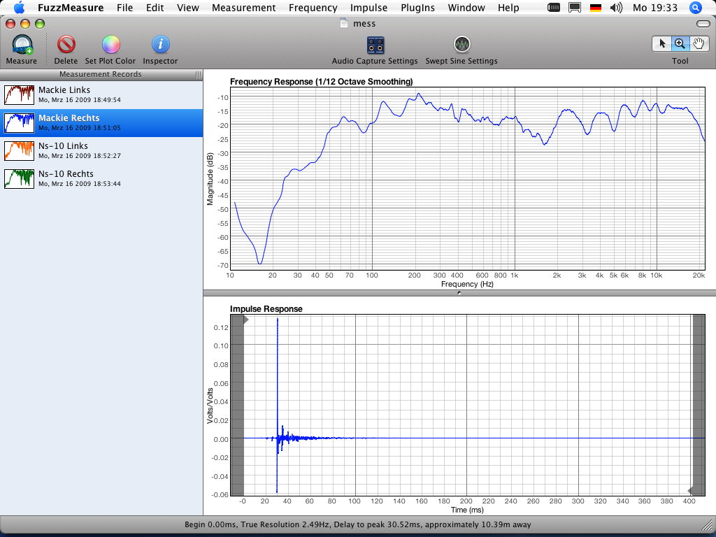Open the FuzzMeasure application menu
The image size is (716, 537).
(x=71, y=8)
